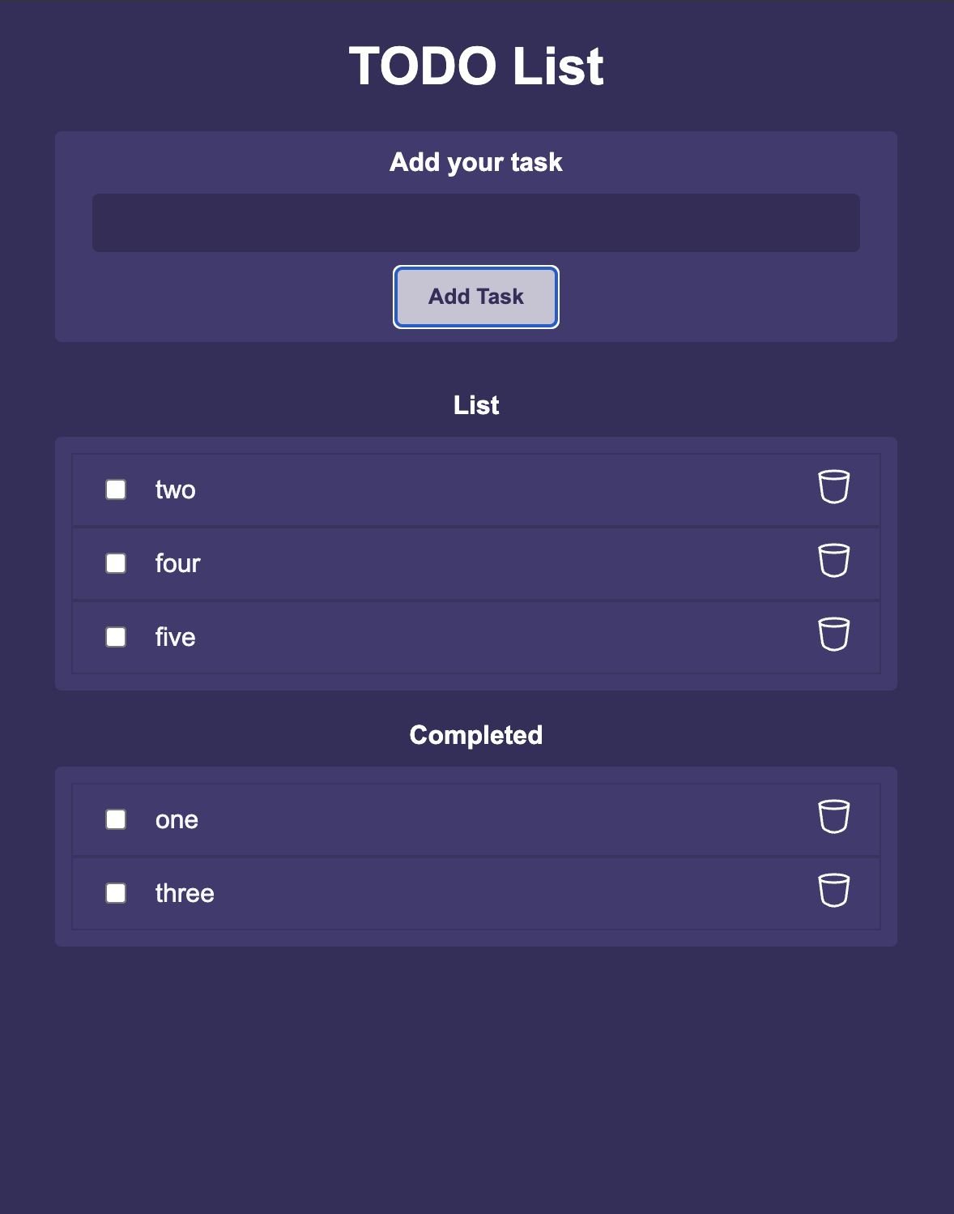Delete the task named four
This screenshot has height=1214, width=954.
coord(833,561)
